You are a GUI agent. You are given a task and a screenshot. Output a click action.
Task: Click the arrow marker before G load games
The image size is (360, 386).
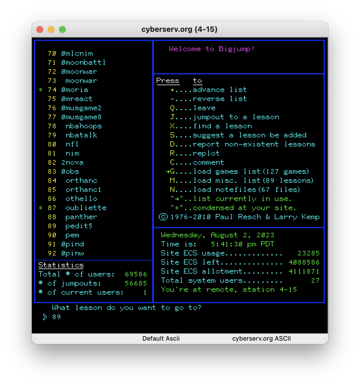point(168,171)
